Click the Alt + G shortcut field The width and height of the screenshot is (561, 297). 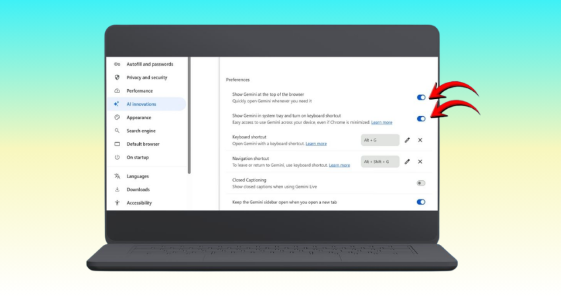click(380, 141)
